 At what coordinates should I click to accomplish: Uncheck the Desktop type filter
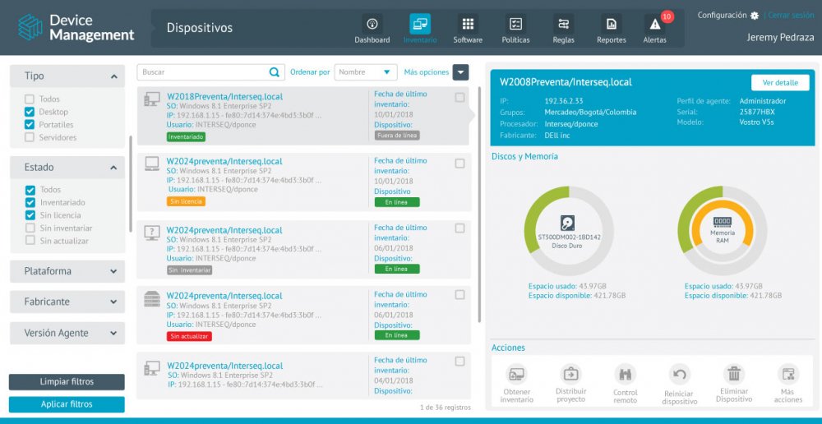click(30, 112)
